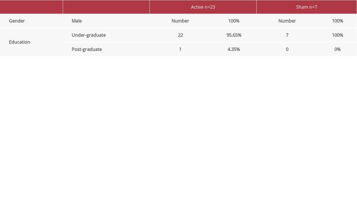Click the second 'Number' subheader under Sham
The width and height of the screenshot is (357, 214).
(287, 21)
